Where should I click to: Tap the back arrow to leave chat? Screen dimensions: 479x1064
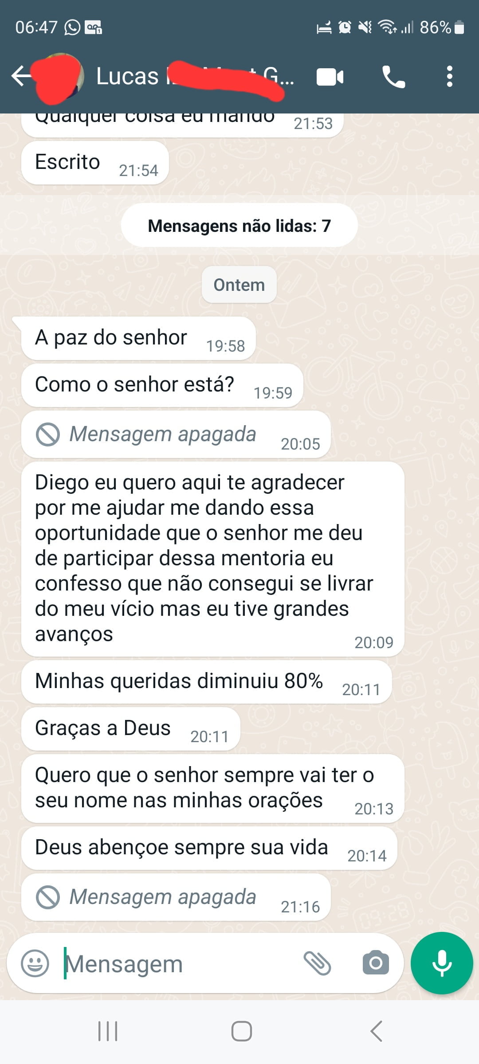21,76
